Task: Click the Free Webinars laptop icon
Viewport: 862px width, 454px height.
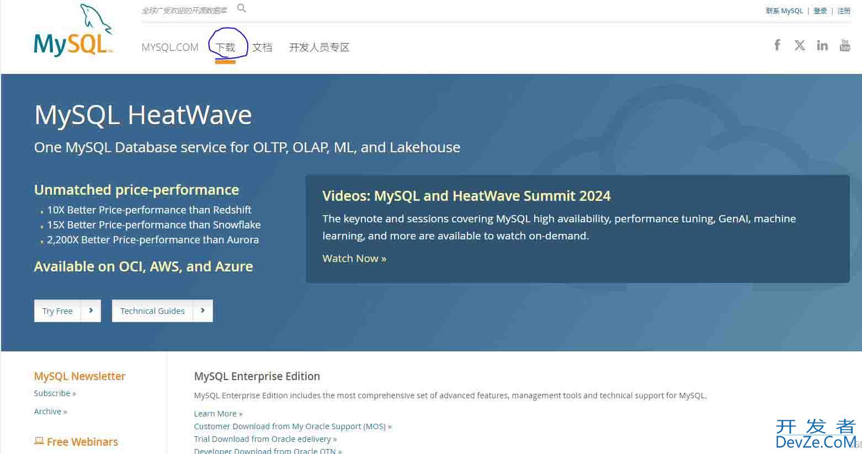Action: (x=39, y=441)
